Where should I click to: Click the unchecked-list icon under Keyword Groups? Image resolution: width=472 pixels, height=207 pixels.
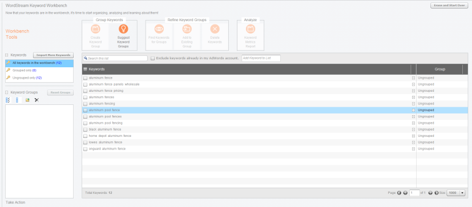point(17,100)
